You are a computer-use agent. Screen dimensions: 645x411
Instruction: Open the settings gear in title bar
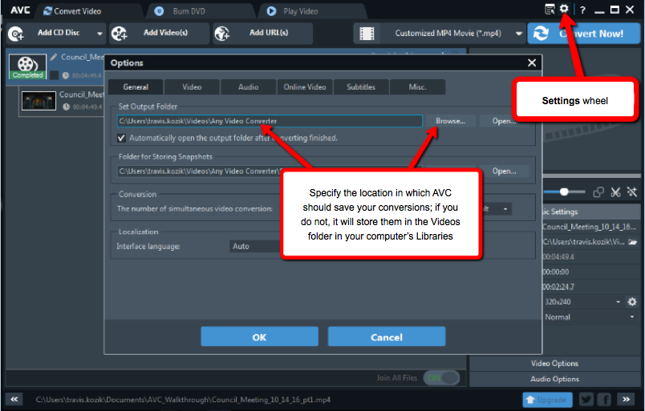click(564, 9)
